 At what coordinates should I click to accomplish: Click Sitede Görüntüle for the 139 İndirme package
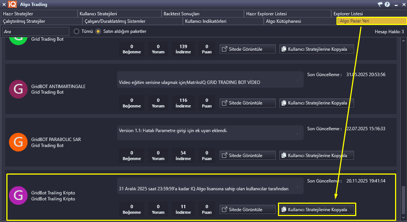click(248, 49)
